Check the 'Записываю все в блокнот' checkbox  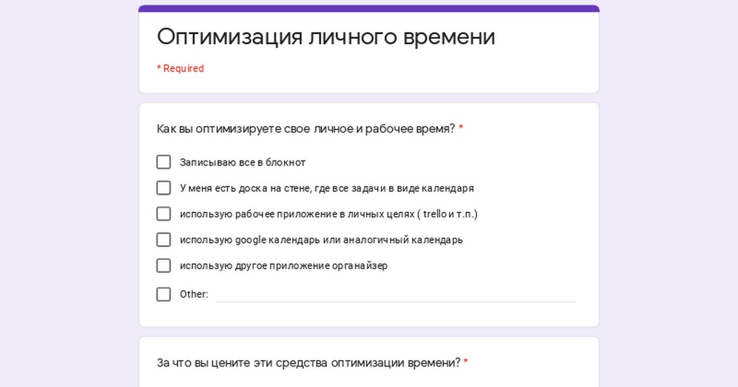click(x=164, y=162)
